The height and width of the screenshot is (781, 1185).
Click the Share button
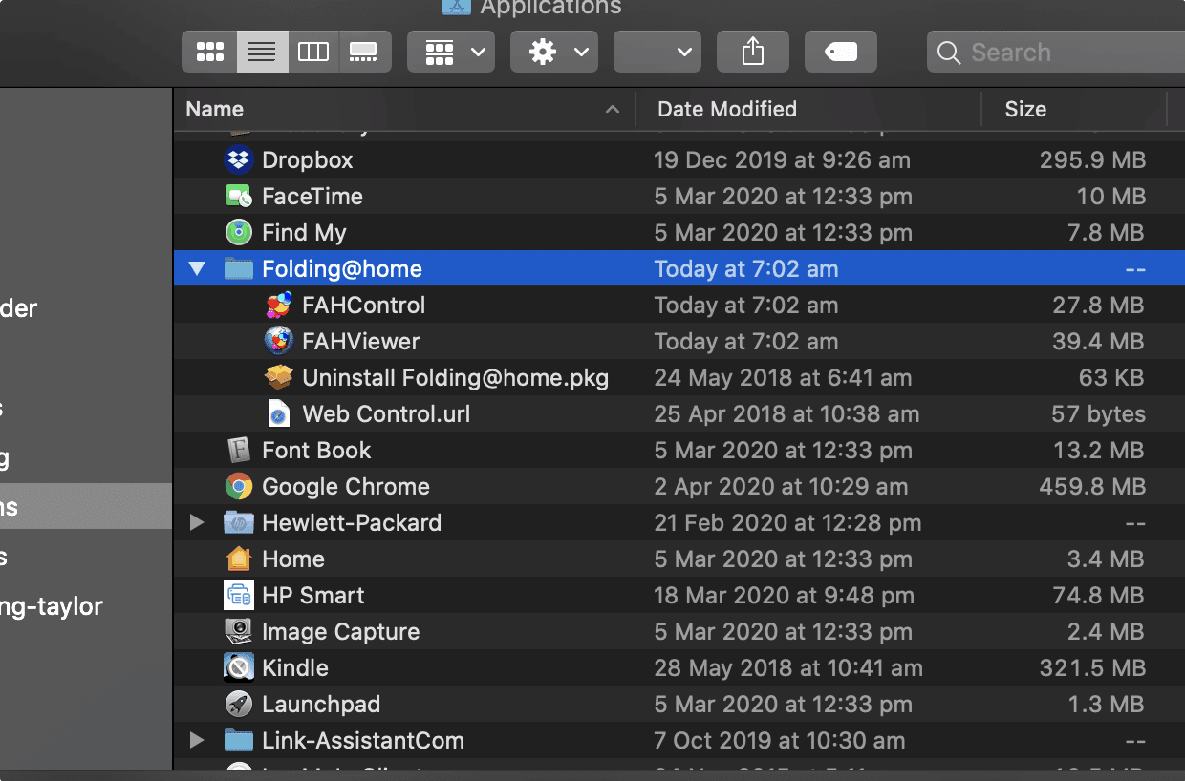(x=753, y=52)
